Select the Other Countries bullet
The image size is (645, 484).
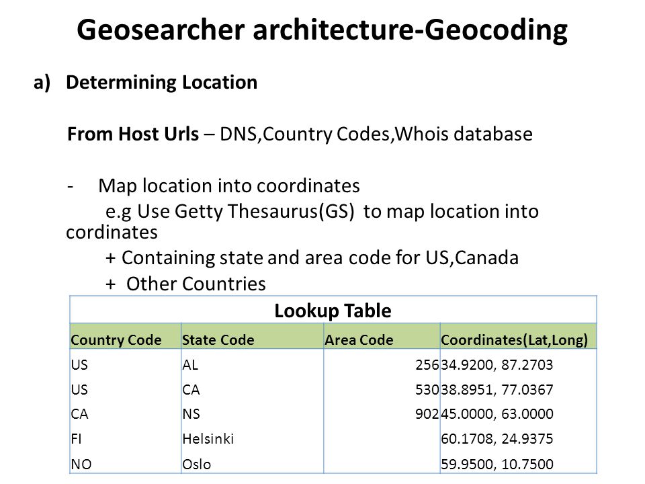coord(186,284)
